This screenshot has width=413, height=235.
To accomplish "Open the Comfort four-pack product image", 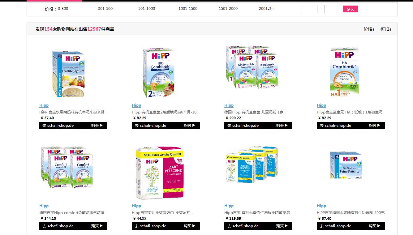I will click(x=67, y=168).
